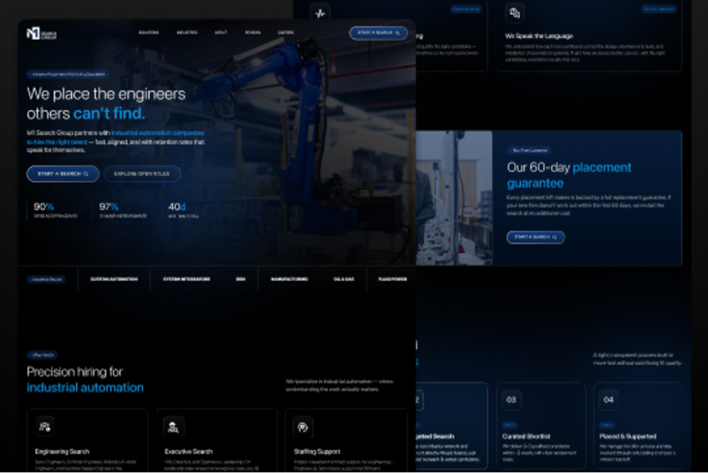Click the pill badge above '60-day' heading

point(529,150)
